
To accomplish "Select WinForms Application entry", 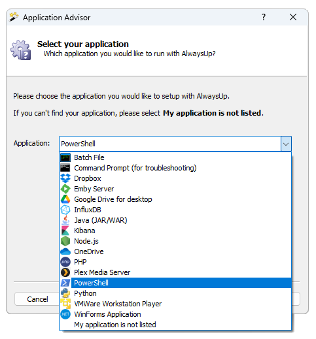I will (x=175, y=314).
